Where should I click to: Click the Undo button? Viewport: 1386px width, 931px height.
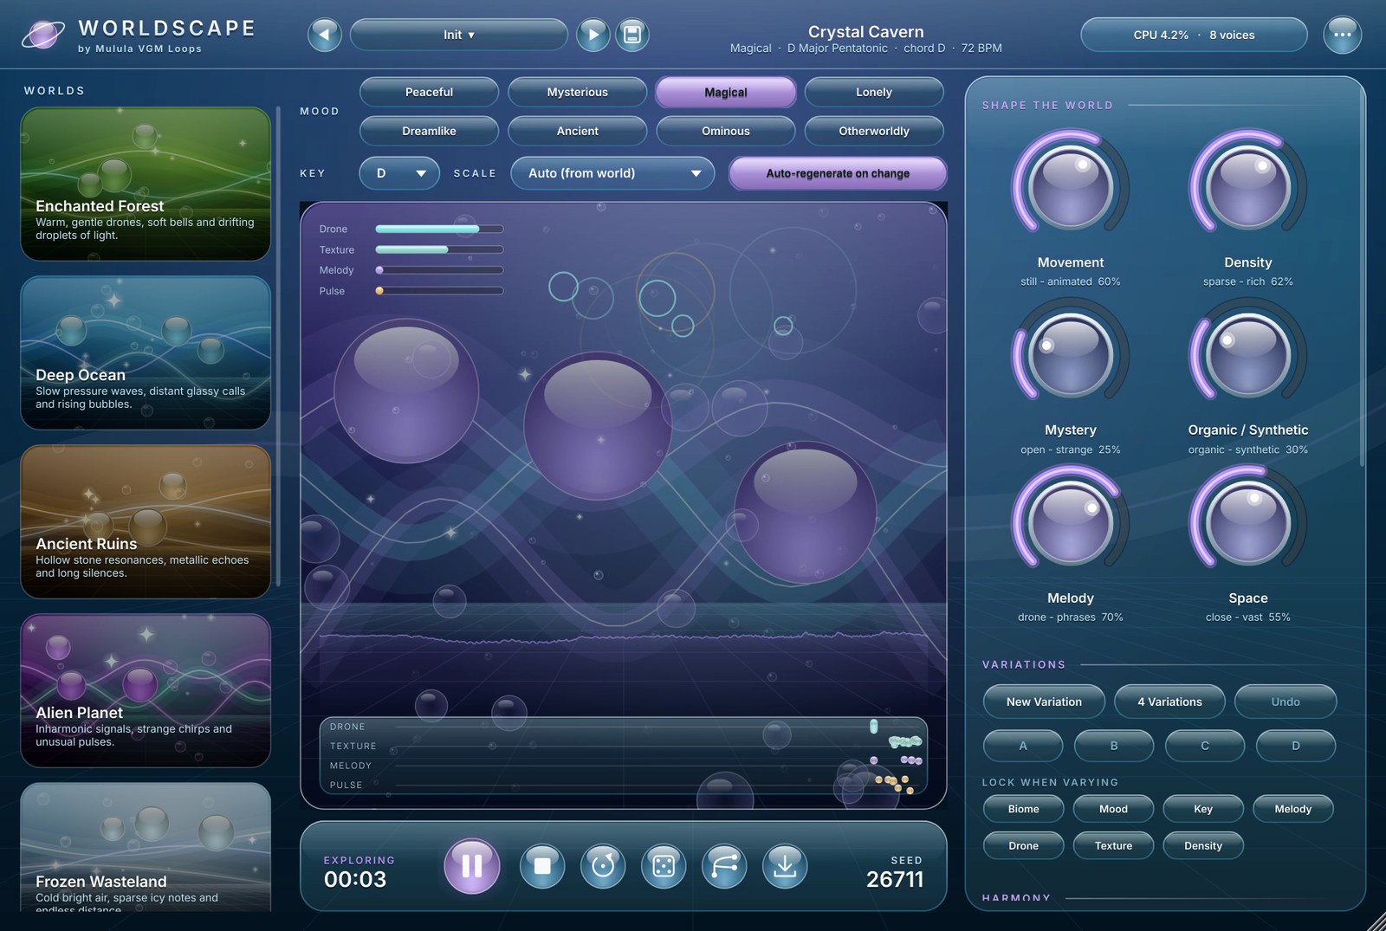1286,701
